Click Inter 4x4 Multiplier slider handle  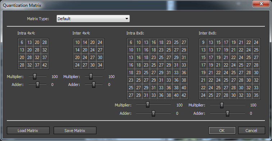click(x=91, y=76)
